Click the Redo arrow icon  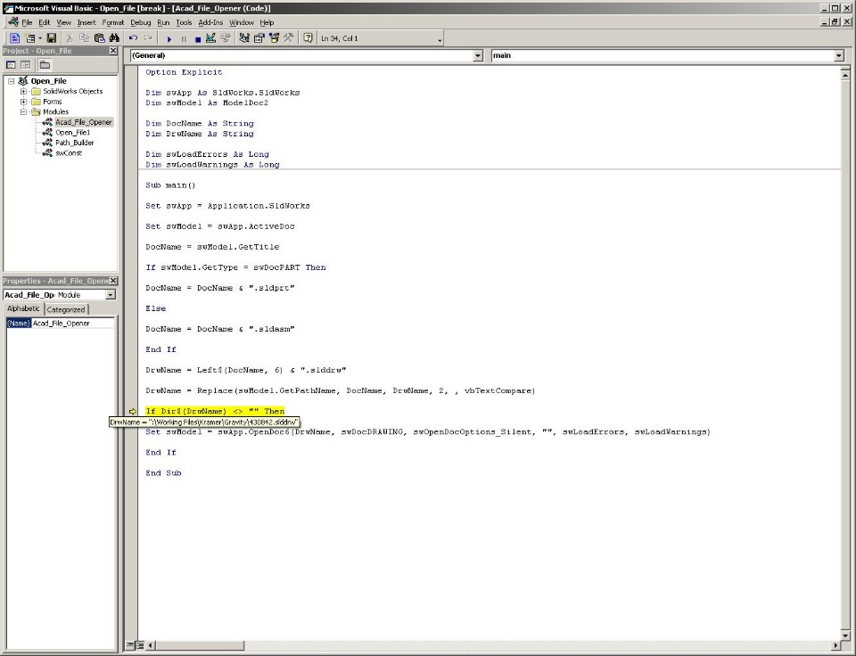[x=147, y=38]
